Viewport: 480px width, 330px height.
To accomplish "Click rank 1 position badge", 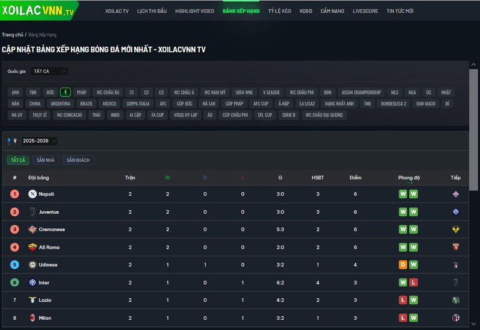I will pyautogui.click(x=14, y=194).
